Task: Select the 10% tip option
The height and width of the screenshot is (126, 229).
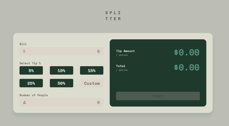Action: 61,71
